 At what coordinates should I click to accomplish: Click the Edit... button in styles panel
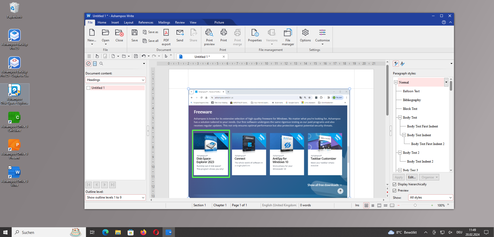coord(412,177)
